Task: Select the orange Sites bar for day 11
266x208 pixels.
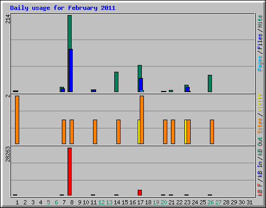Action: [x=95, y=132]
